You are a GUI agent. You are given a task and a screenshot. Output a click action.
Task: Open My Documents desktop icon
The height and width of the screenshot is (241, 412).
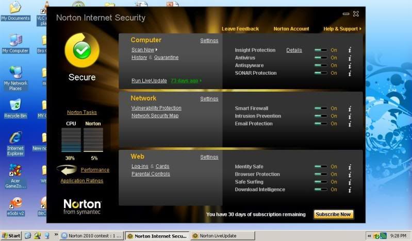pyautogui.click(x=15, y=11)
